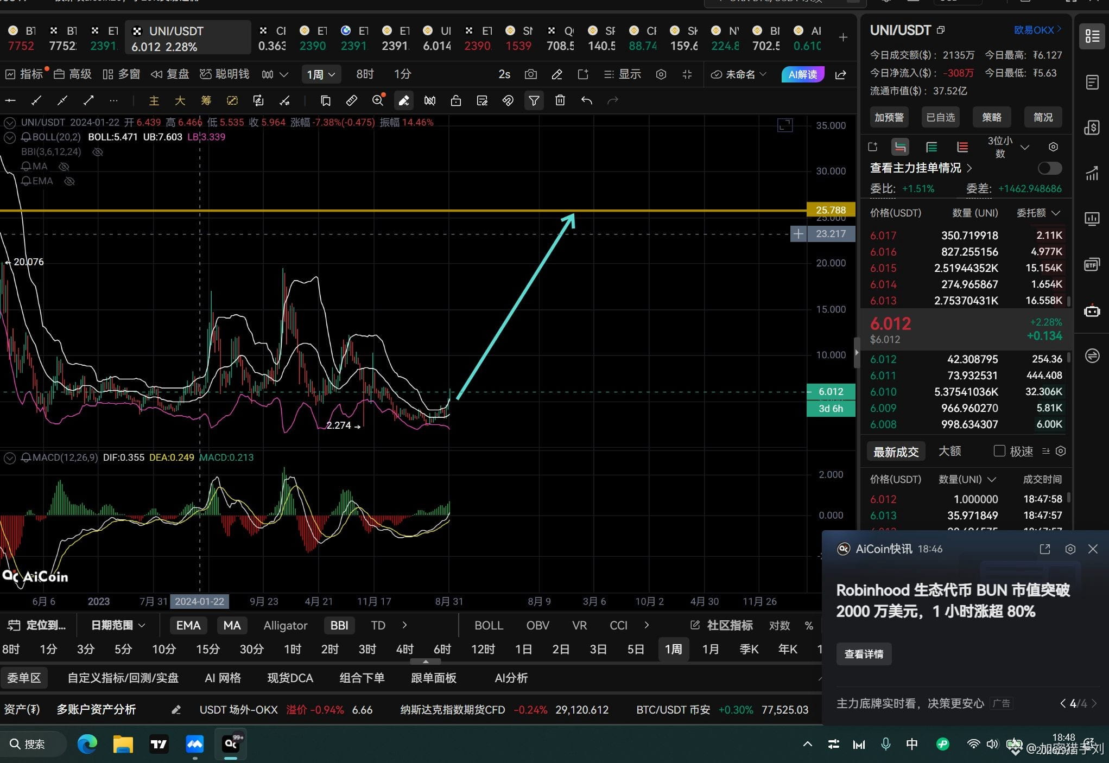Open the 1周 timeframe dropdown

(321, 74)
